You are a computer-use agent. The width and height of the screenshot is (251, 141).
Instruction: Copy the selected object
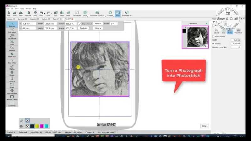(56, 14)
